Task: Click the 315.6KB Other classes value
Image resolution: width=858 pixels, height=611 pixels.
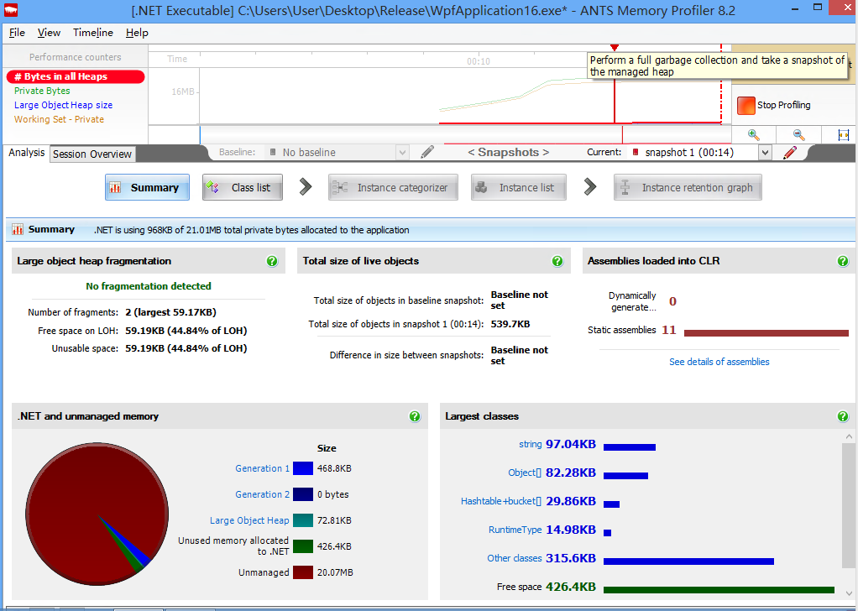Action: (571, 558)
